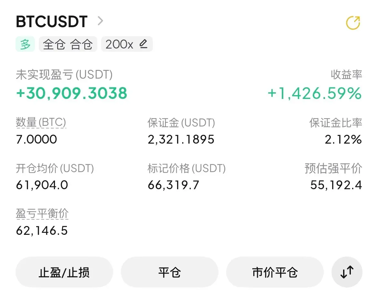This screenshot has width=378, height=294.
Task: Tap the 标记价格 value 66,319.7
Action: click(173, 185)
